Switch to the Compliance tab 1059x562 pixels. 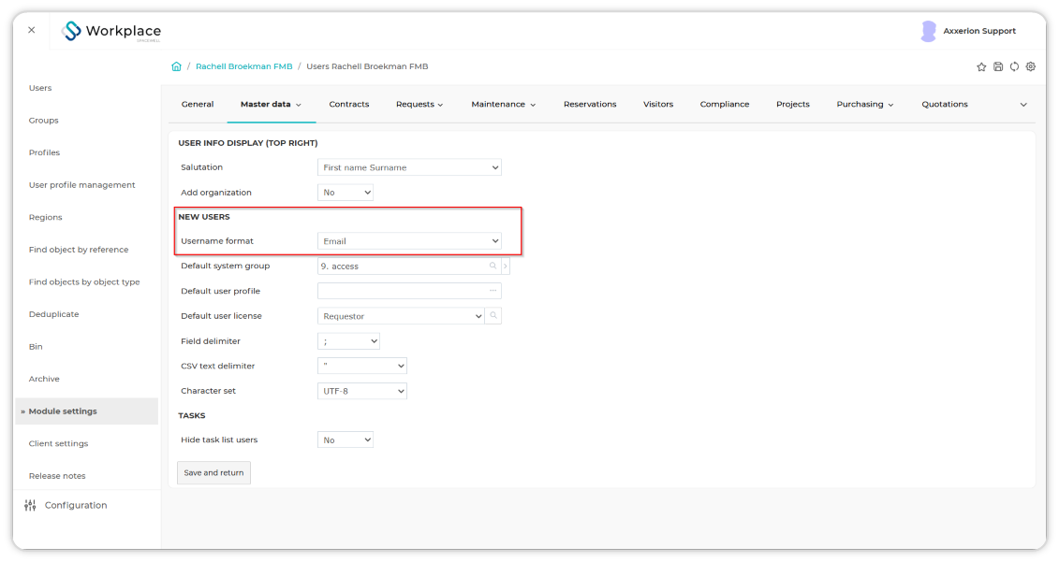click(725, 104)
